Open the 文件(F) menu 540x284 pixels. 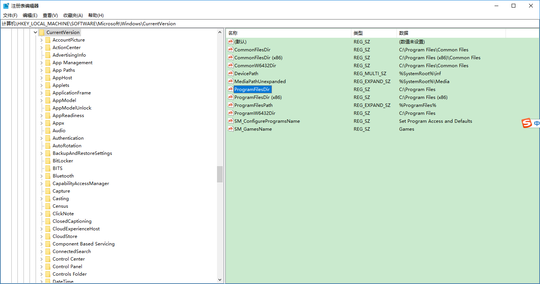[x=10, y=15]
